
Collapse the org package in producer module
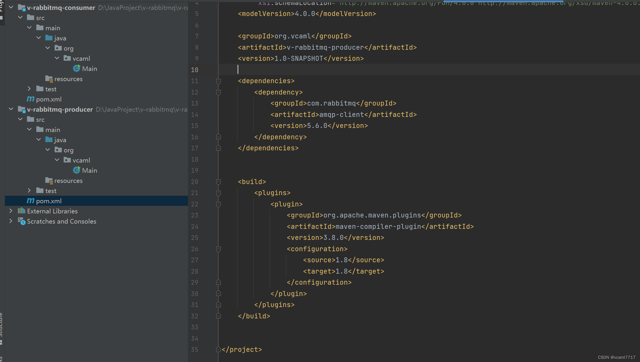[x=48, y=149]
